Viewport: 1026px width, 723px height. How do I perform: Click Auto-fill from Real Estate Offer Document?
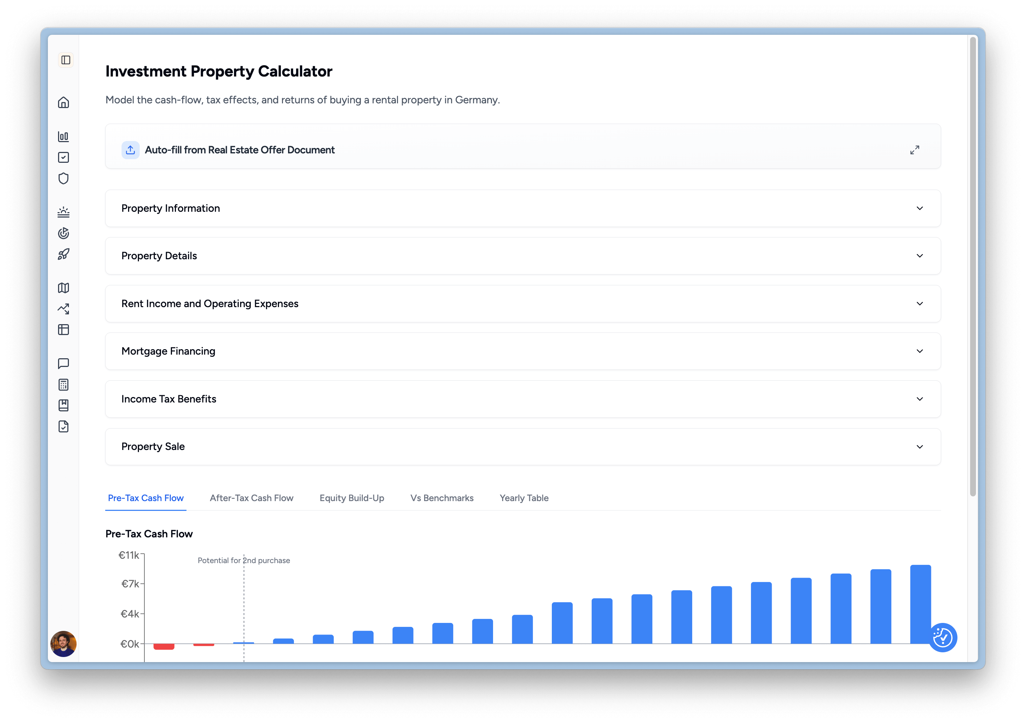point(239,150)
